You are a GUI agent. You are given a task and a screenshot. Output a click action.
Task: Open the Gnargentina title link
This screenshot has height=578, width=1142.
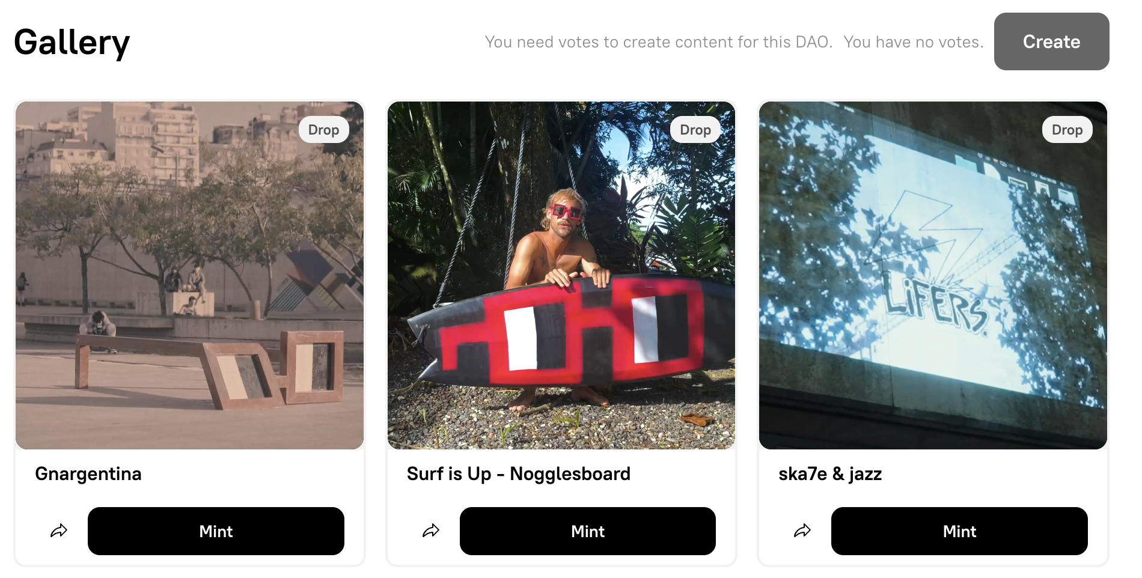[x=88, y=474]
